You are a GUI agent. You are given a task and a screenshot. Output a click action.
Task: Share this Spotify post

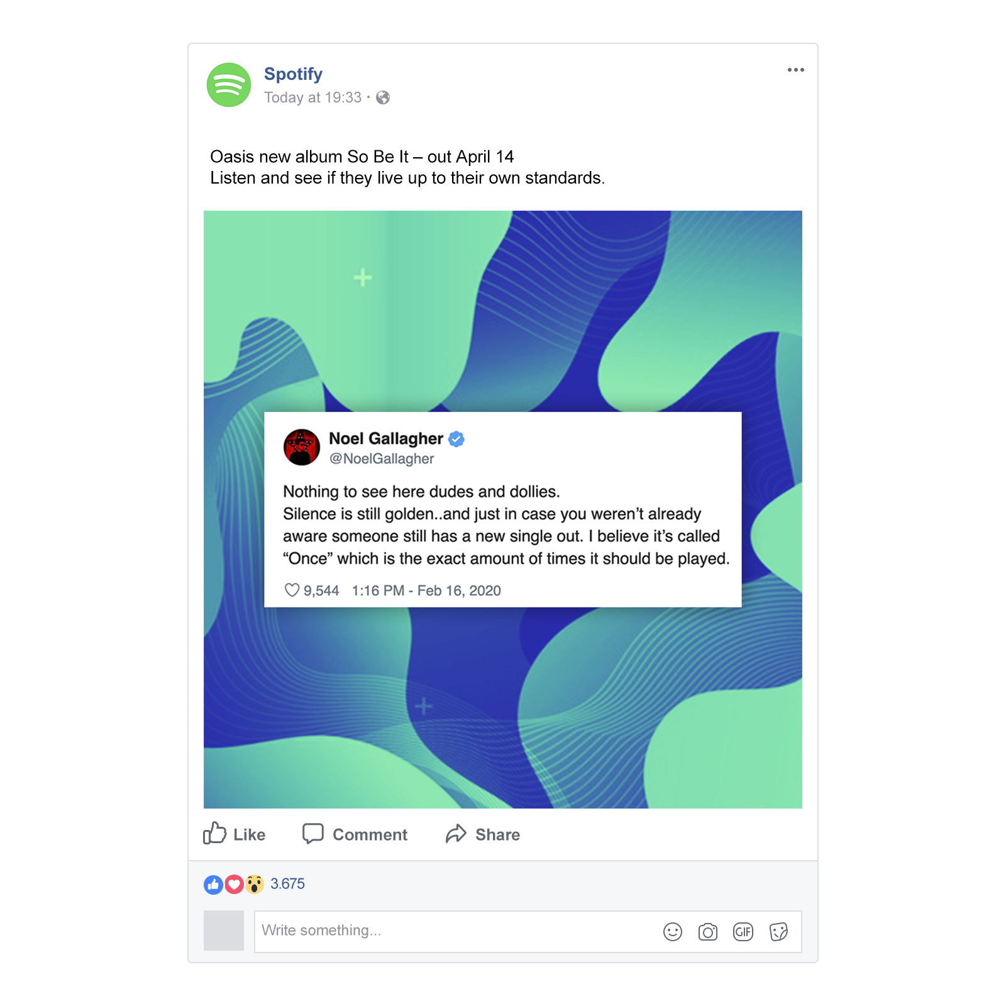click(483, 834)
